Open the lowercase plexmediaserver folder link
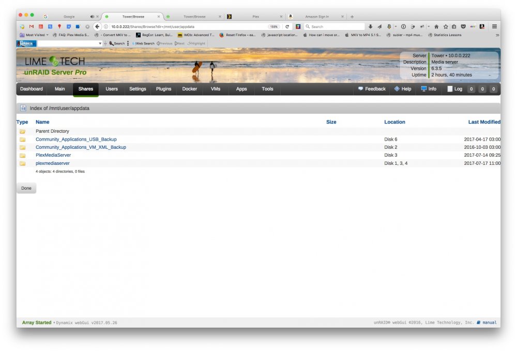Viewport: 517px width, 351px height. [x=52, y=163]
